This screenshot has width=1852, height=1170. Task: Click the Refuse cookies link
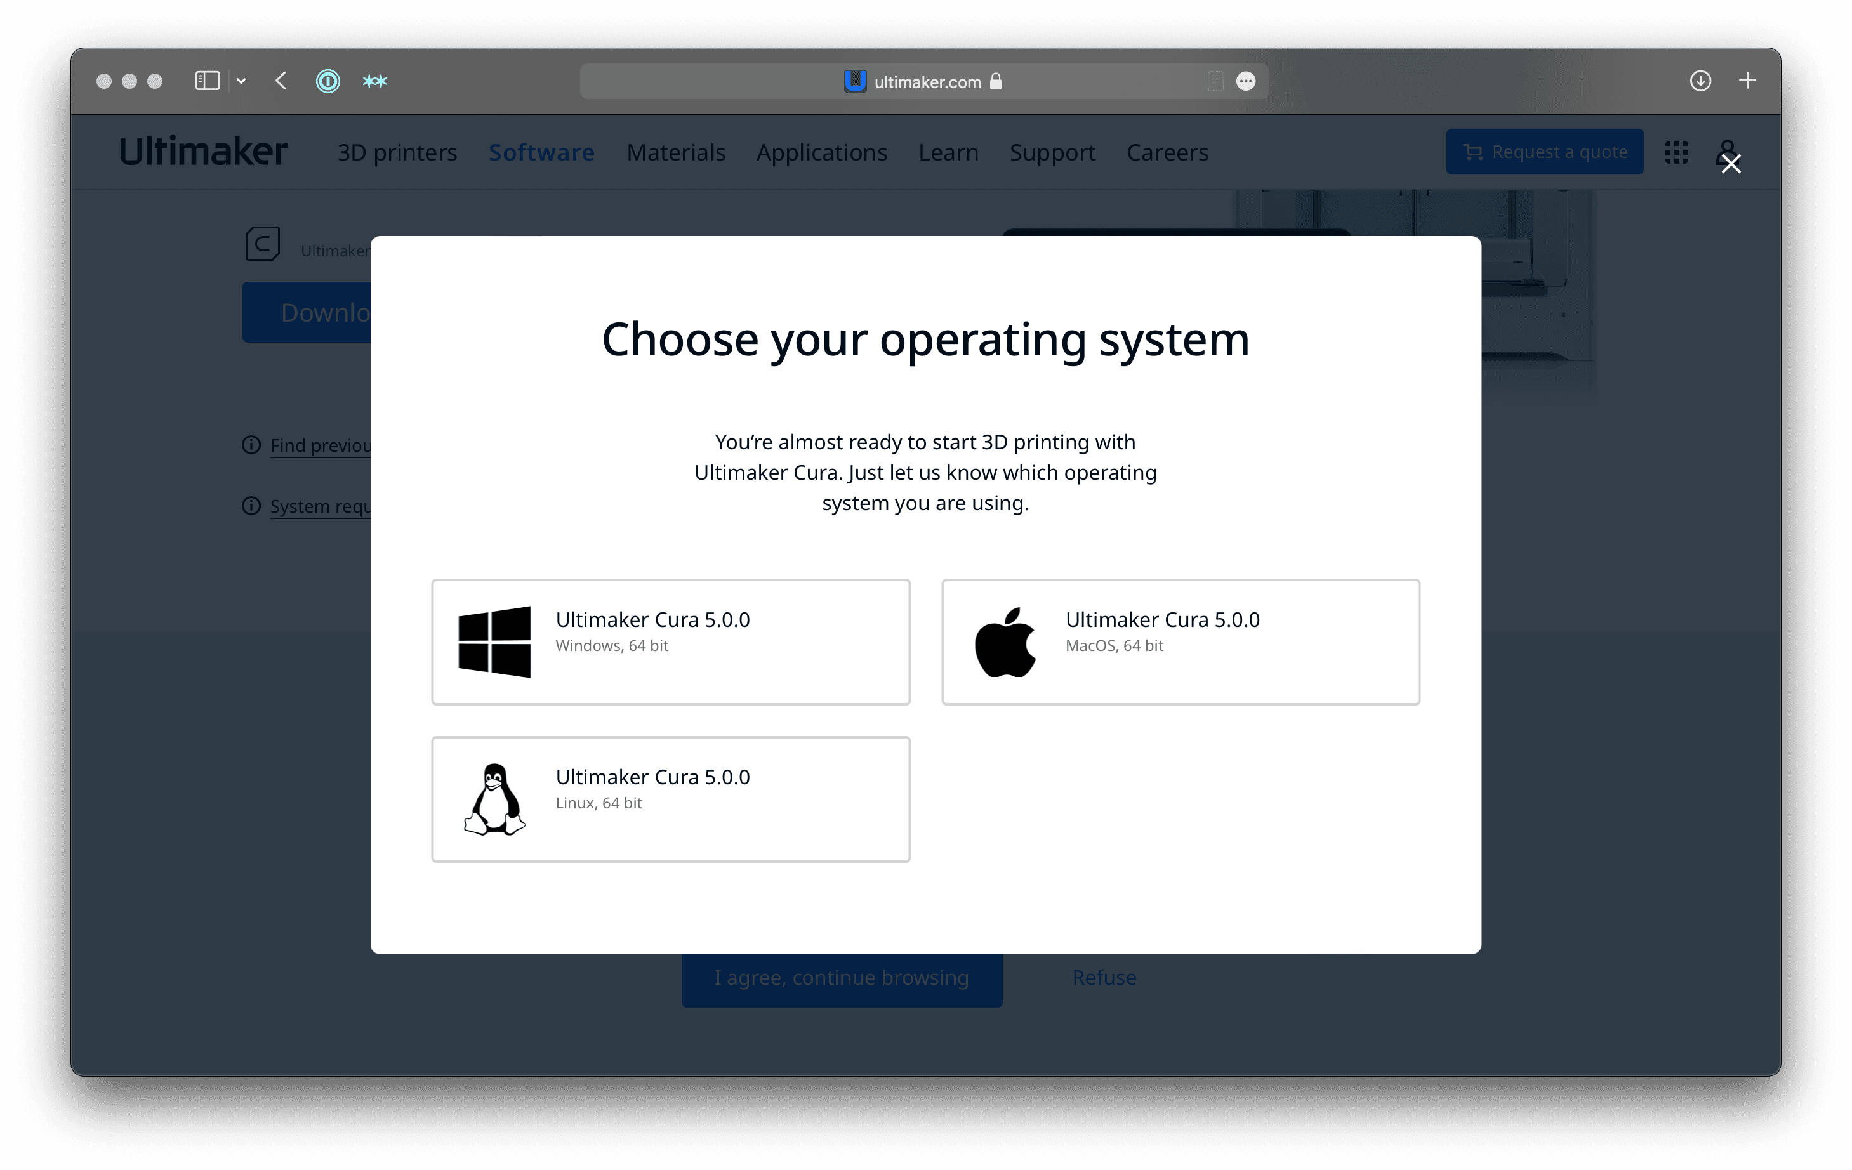[x=1104, y=978]
